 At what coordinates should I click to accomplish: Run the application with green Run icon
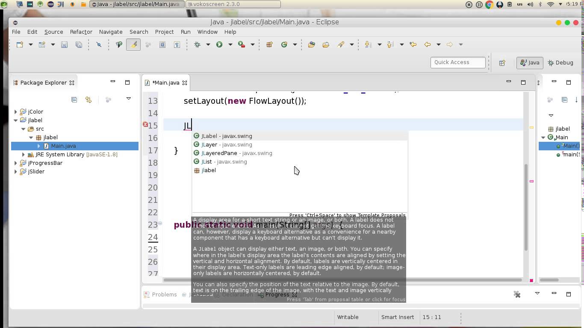point(219,44)
